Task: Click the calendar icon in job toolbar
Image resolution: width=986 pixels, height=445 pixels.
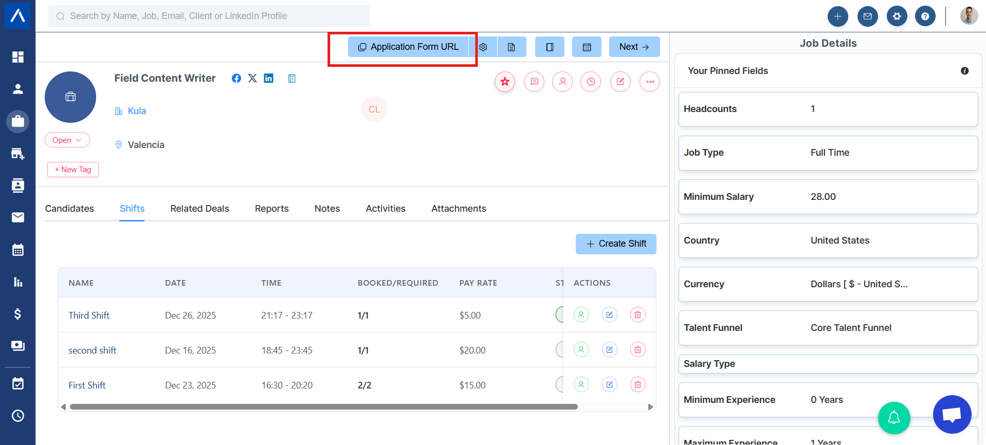Action: (587, 47)
